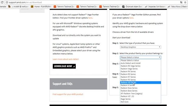Choose Radeon R5 Series option
The image size is (188, 106).
click(x=140, y=80)
